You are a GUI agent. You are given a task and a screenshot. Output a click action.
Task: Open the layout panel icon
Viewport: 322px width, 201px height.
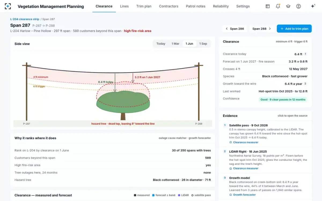(x=268, y=6)
